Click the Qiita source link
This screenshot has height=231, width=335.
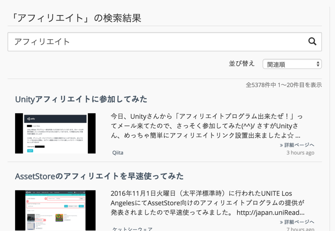tap(118, 153)
